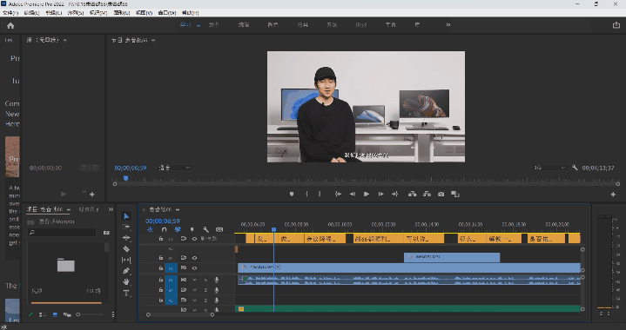Switch to the 颜色 workspace tab
This screenshot has height=330, width=626.
[273, 24]
